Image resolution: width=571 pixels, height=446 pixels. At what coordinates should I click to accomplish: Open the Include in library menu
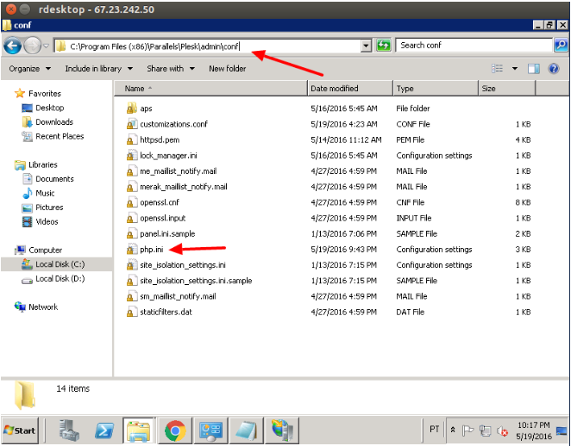(98, 69)
